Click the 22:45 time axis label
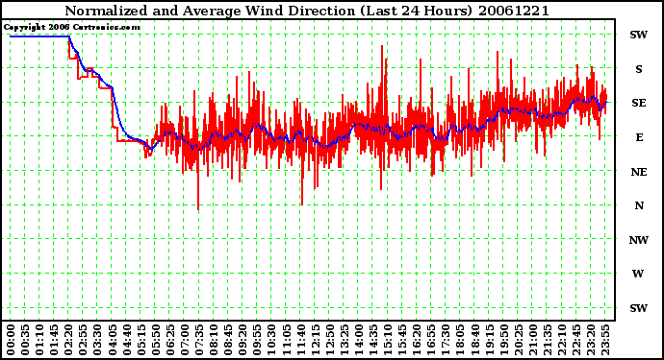The image size is (664, 360). 575,340
